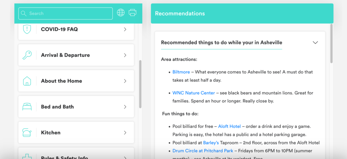
Task: Open the Kitchen section
Action: tap(76, 133)
